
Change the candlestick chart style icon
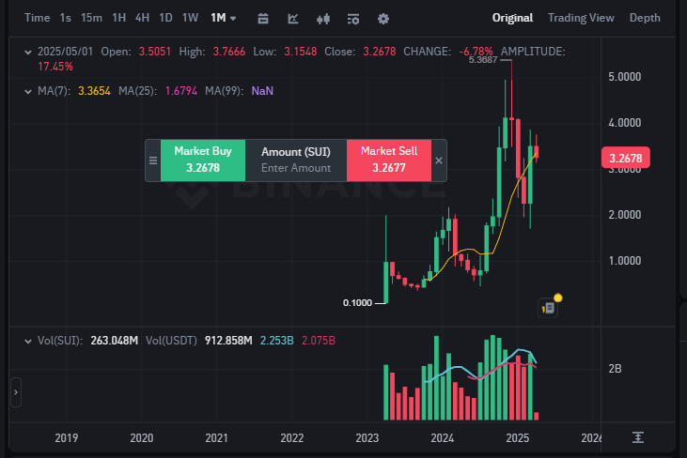[323, 19]
